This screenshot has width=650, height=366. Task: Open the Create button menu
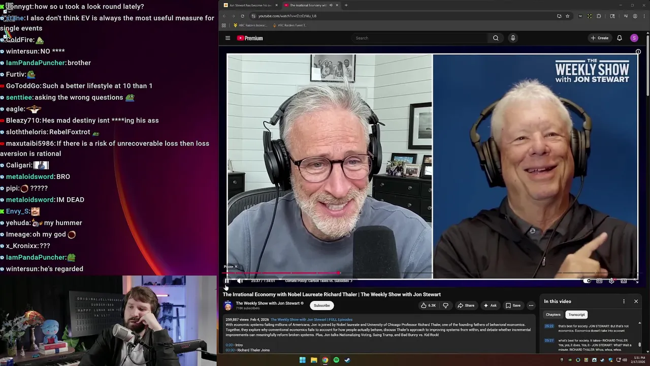point(599,38)
